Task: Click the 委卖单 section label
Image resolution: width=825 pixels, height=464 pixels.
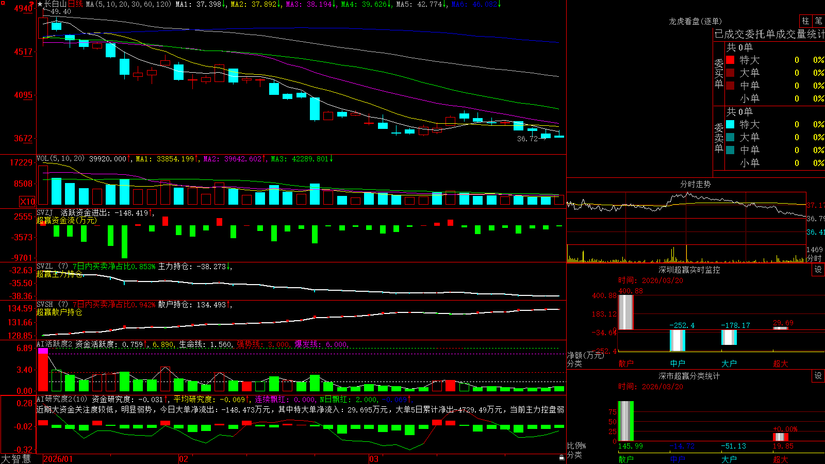Action: pos(719,138)
